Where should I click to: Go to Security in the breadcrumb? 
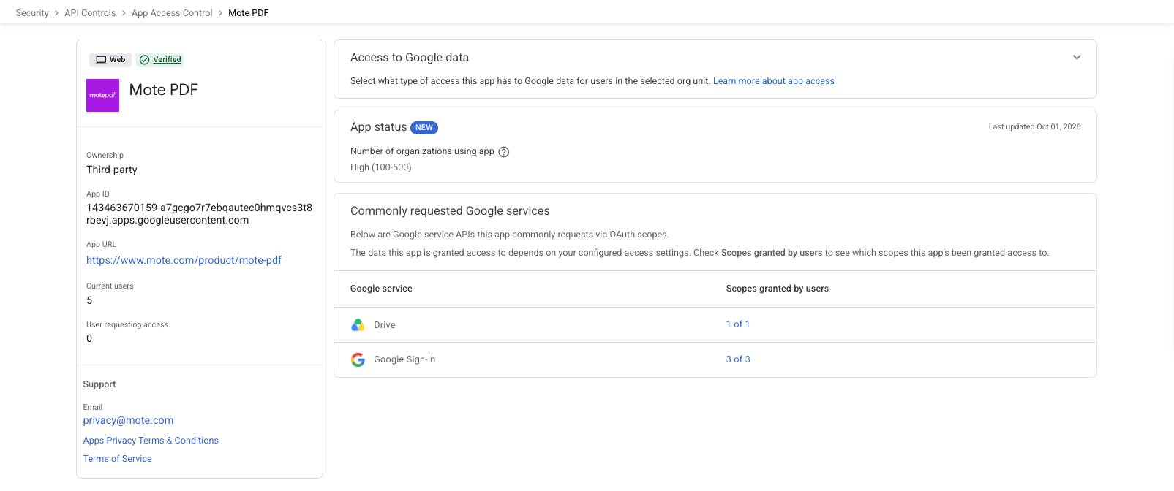pyautogui.click(x=32, y=13)
